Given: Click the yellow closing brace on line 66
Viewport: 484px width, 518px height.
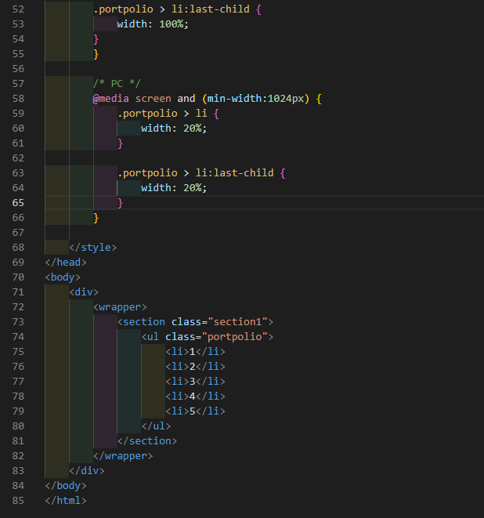Looking at the screenshot, I should 96,218.
